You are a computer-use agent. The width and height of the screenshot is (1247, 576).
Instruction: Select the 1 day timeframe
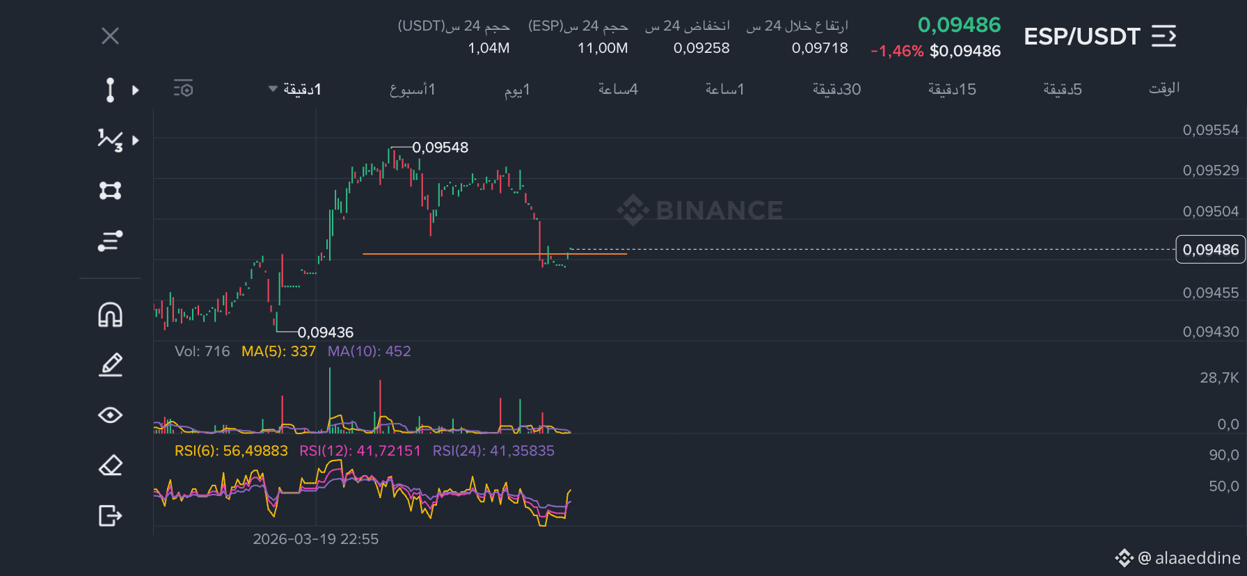tap(517, 89)
